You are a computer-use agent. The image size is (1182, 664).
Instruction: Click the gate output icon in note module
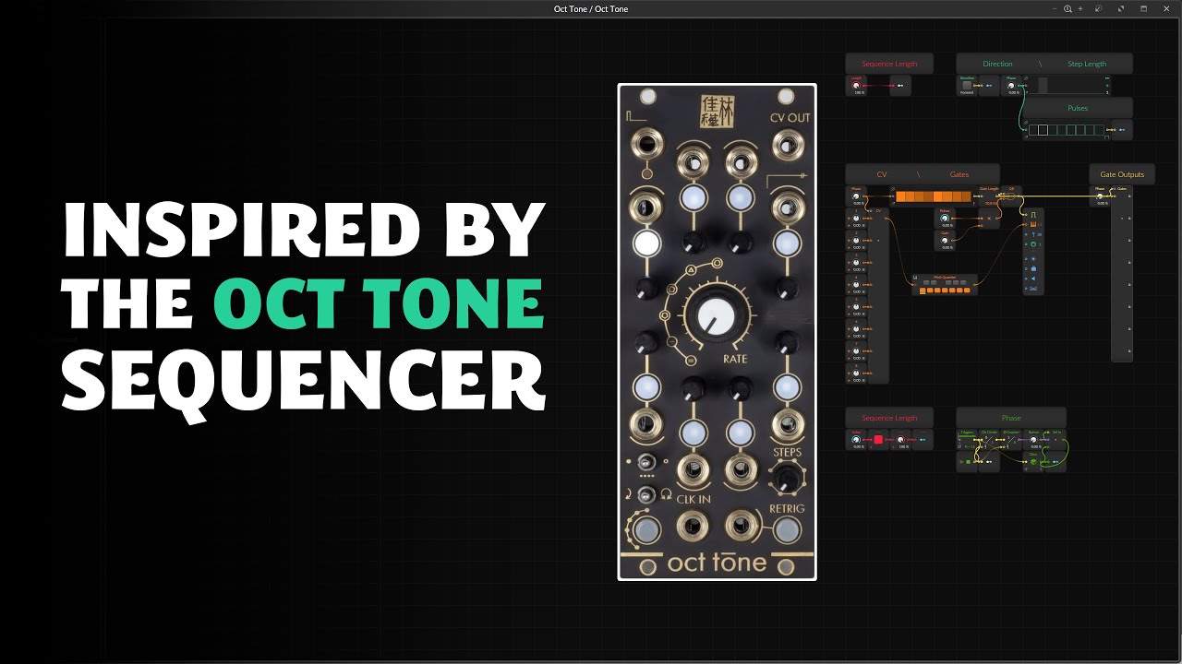point(1033,215)
